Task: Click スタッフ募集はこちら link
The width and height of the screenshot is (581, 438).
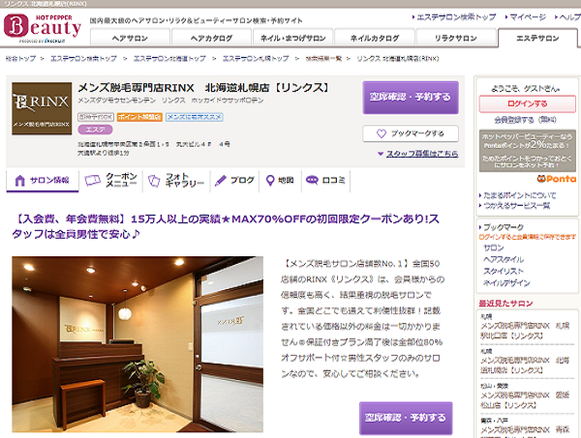Action: 422,154
